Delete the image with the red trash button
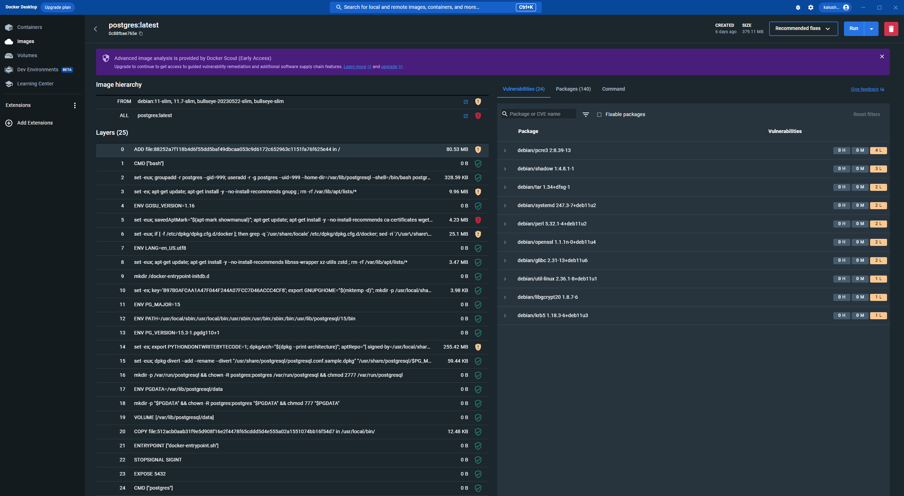904x496 pixels. click(x=891, y=29)
